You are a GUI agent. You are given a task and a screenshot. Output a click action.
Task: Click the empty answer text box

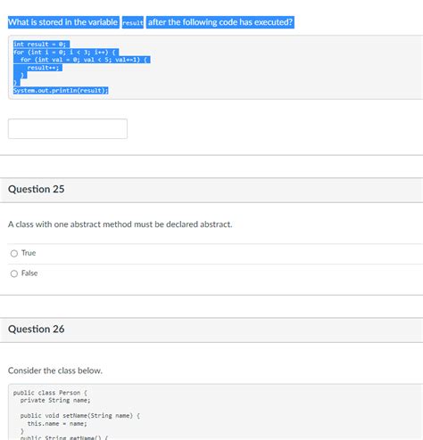pos(68,128)
